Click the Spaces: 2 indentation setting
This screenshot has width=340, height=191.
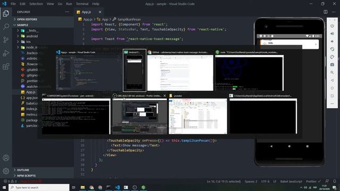point(251,181)
